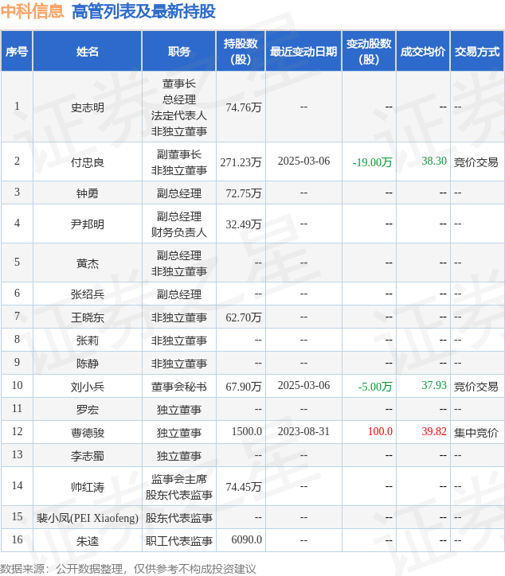Image resolution: width=505 pixels, height=576 pixels.
Task: Click the 财务负责人 position text
Action: click(179, 232)
